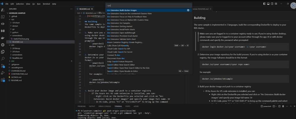The height and width of the screenshot is (119, 296).
Task: Open the Search view in activity bar
Action: click(x=3, y=59)
